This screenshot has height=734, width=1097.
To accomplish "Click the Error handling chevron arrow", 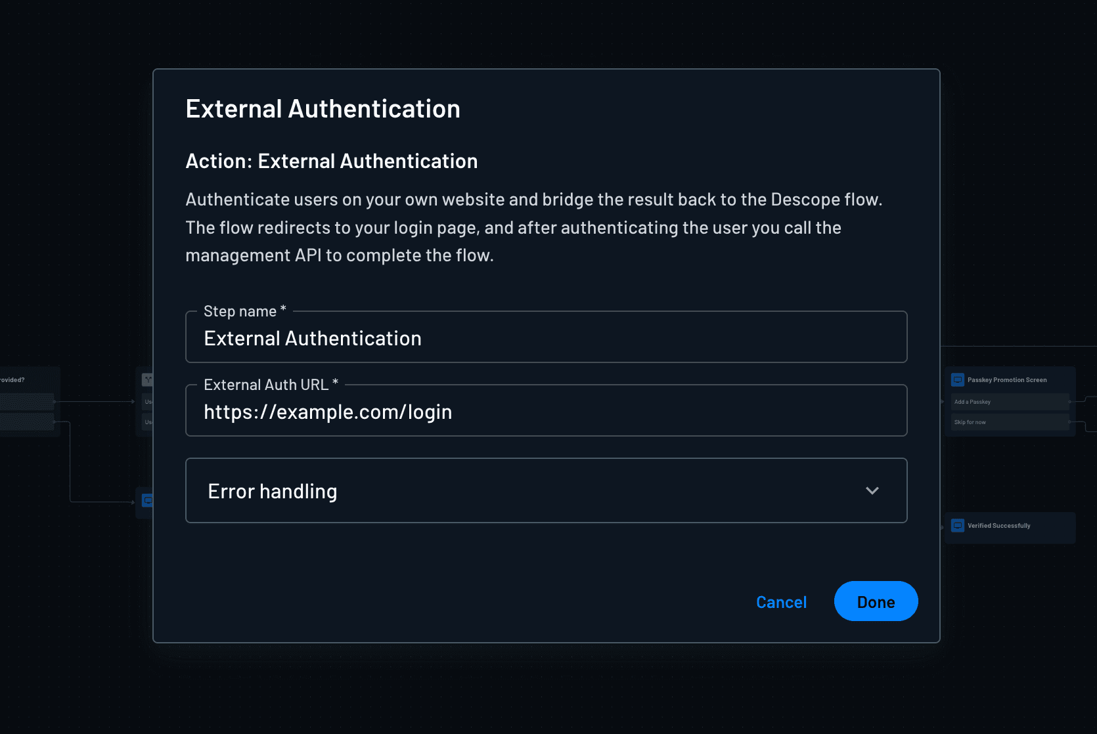I will [872, 490].
